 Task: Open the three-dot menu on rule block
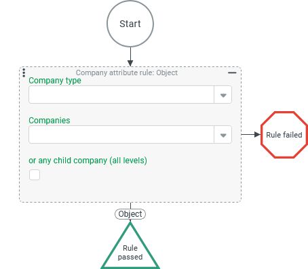[24, 73]
